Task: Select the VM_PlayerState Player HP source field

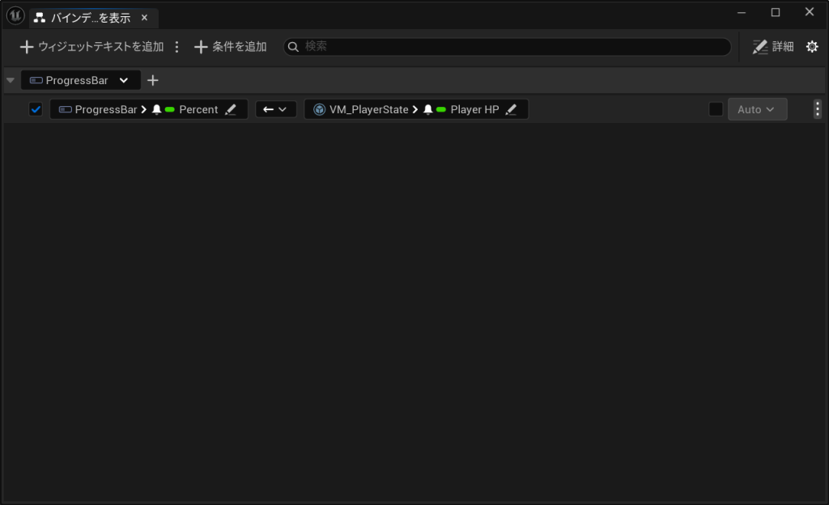Action: (405, 109)
